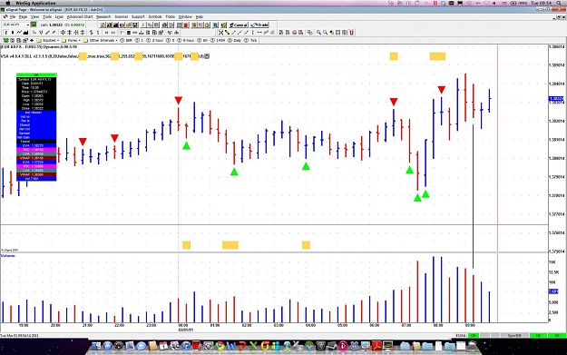Open the Trade menu in menu bar
567x355 pixels.
point(170,17)
